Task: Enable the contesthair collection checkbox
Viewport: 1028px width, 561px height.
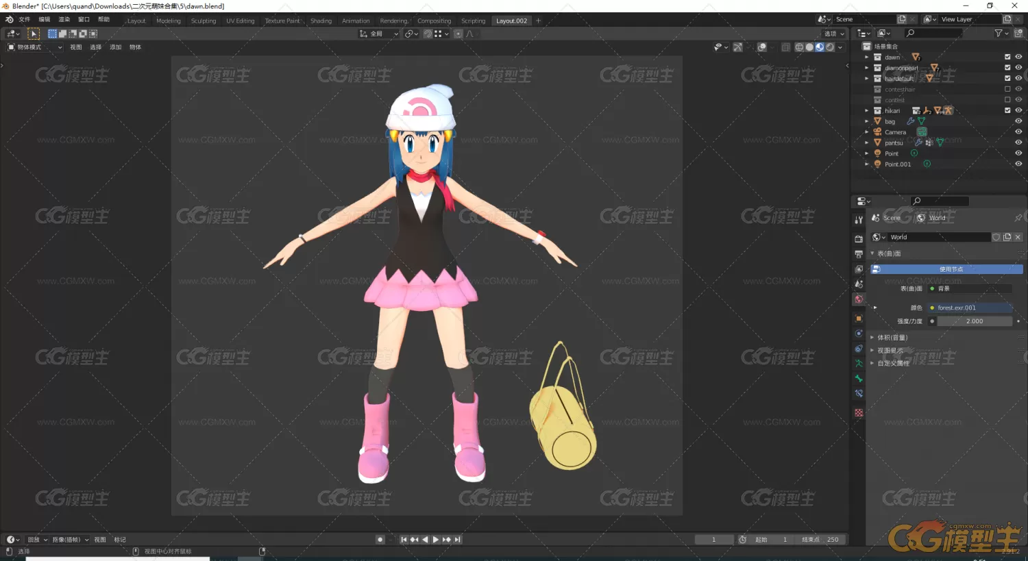Action: tap(1007, 89)
